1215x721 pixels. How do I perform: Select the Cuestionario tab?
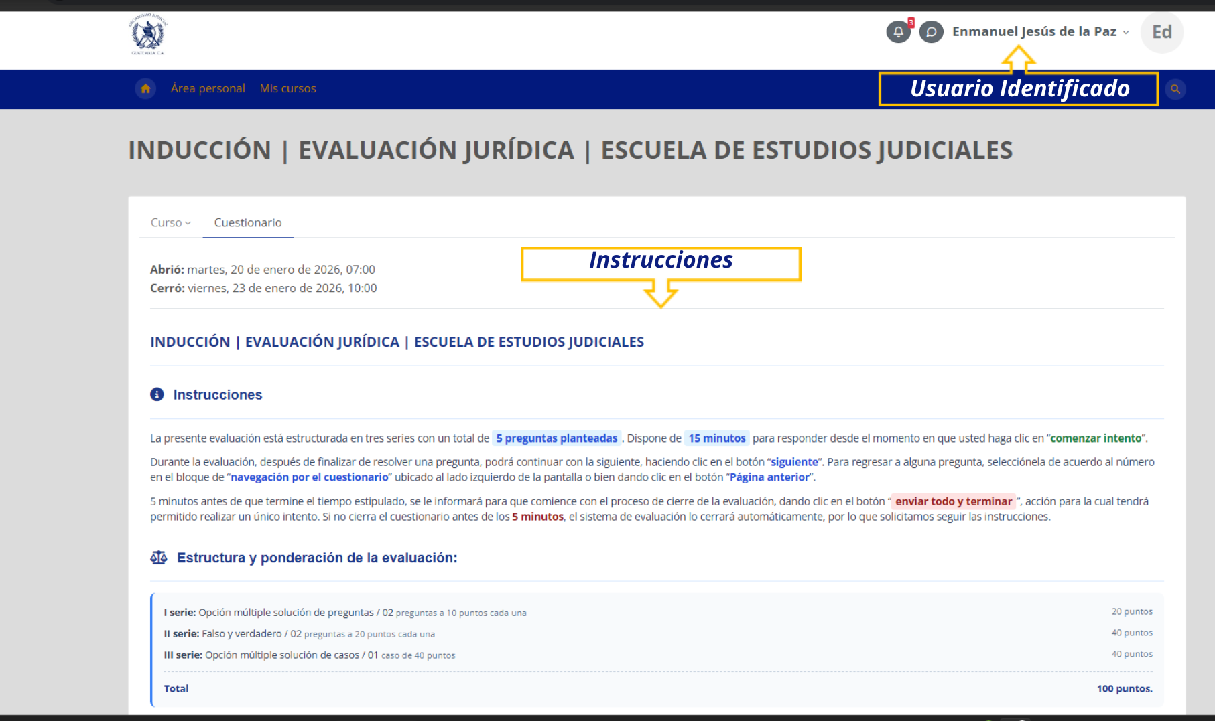coord(248,223)
